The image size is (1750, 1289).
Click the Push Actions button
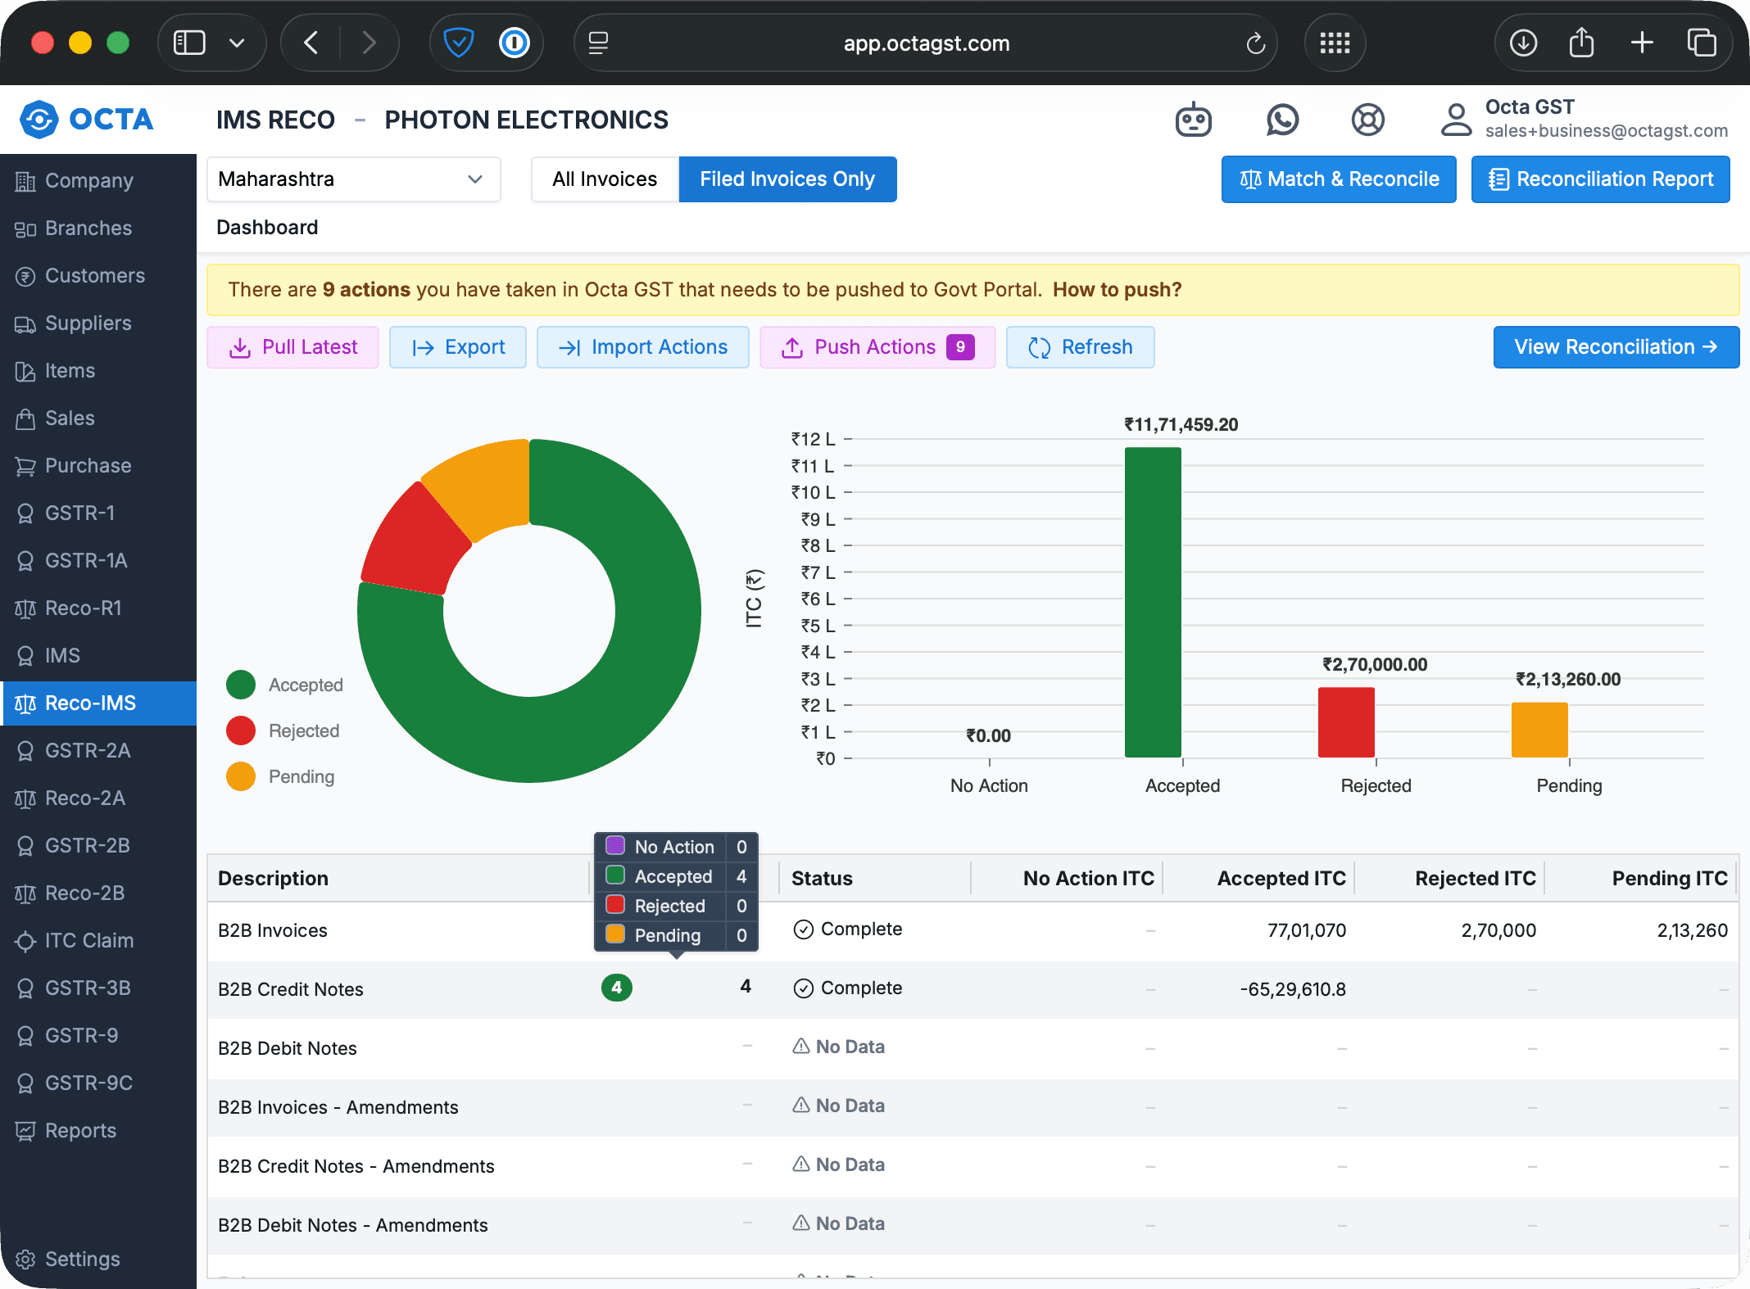click(877, 347)
